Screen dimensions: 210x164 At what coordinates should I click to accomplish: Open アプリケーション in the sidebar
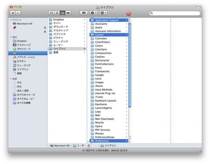click(x=24, y=57)
